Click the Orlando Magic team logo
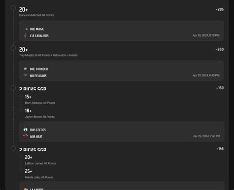The height and width of the screenshot is (190, 234). tap(26, 29)
